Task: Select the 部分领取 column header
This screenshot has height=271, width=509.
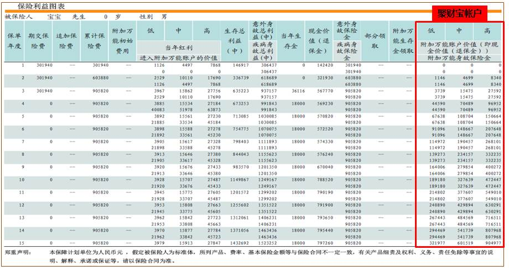Action: (375, 41)
